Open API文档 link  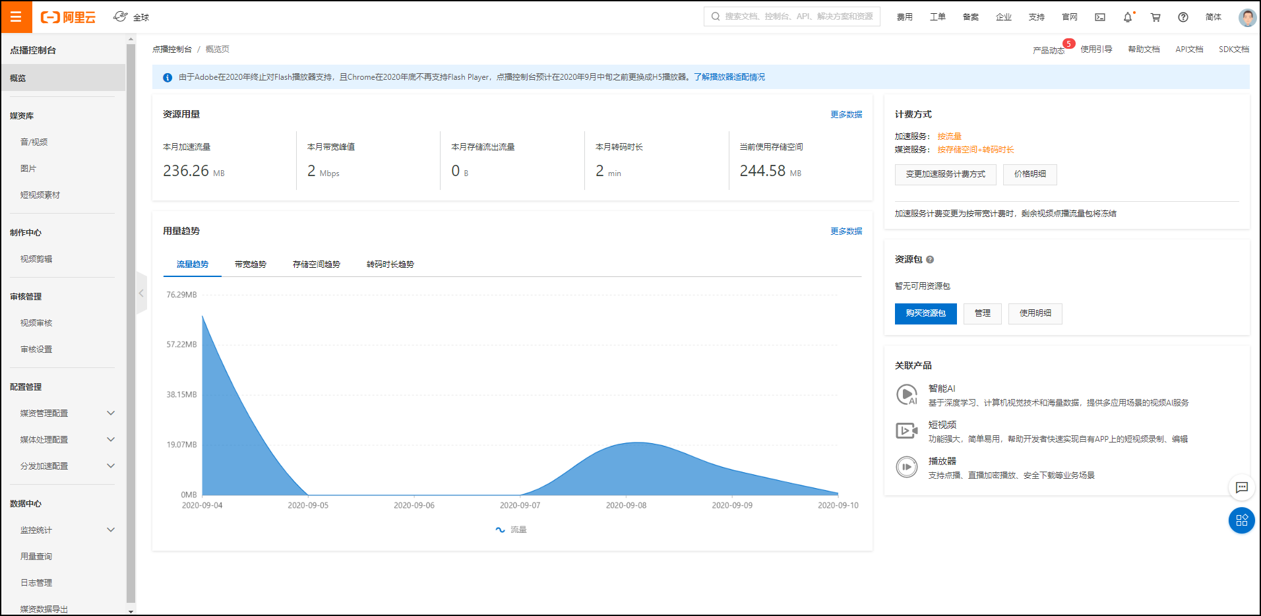pyautogui.click(x=1189, y=49)
